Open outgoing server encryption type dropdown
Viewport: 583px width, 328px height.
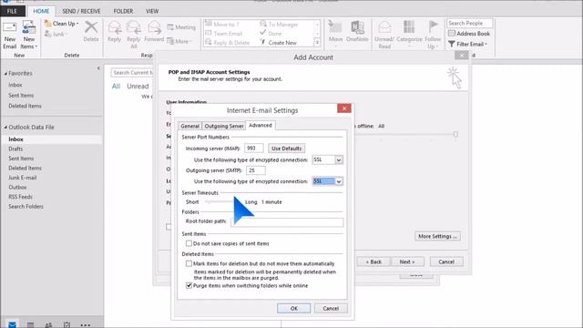click(x=339, y=181)
